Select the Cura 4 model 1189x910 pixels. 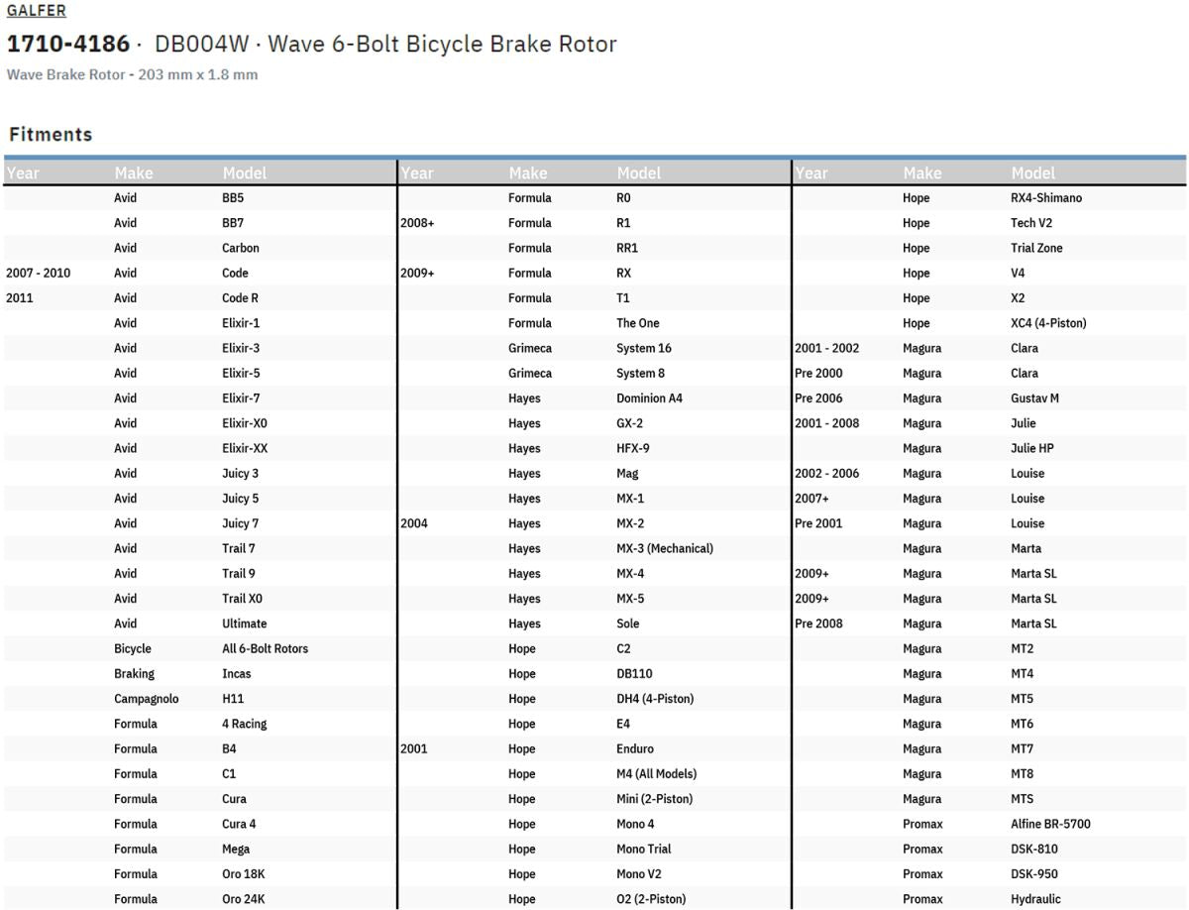tap(239, 824)
